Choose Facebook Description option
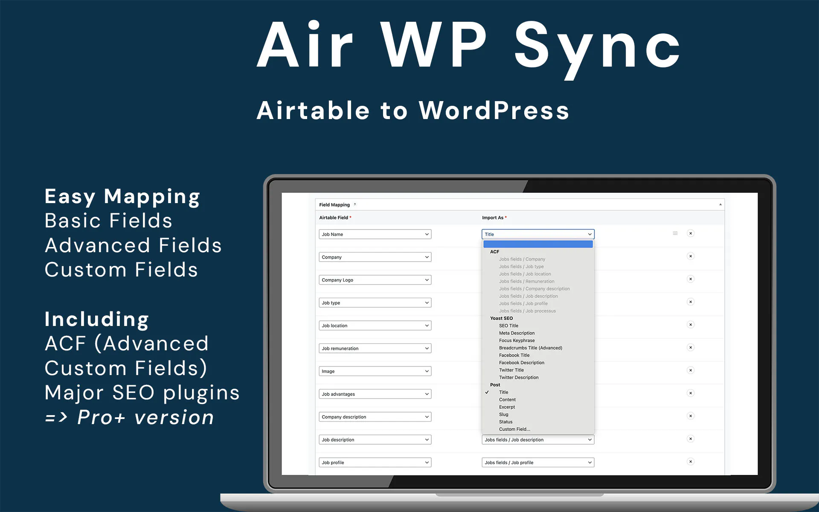This screenshot has width=819, height=512. pyautogui.click(x=522, y=363)
